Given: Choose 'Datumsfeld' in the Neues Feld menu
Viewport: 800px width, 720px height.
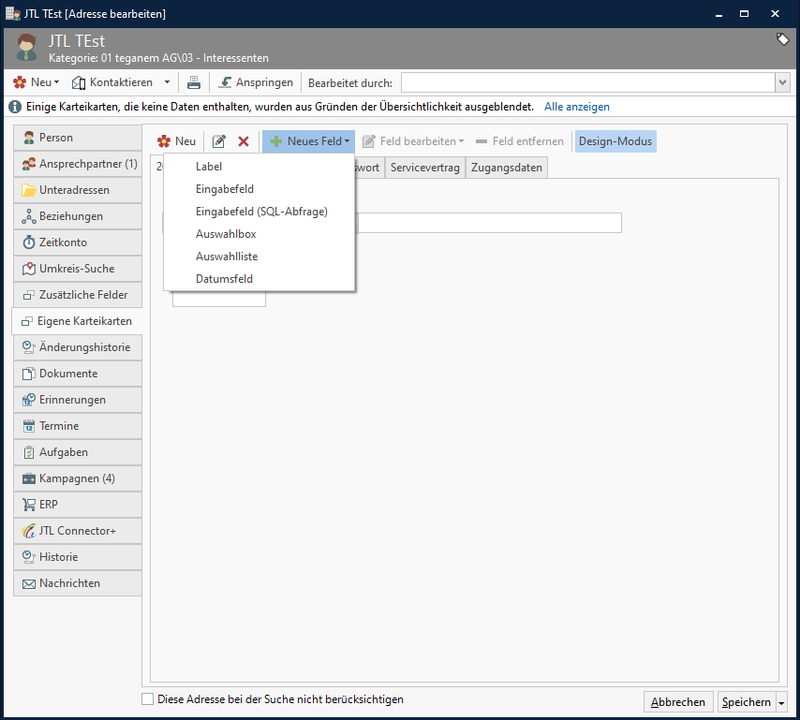Looking at the screenshot, I should pos(224,279).
